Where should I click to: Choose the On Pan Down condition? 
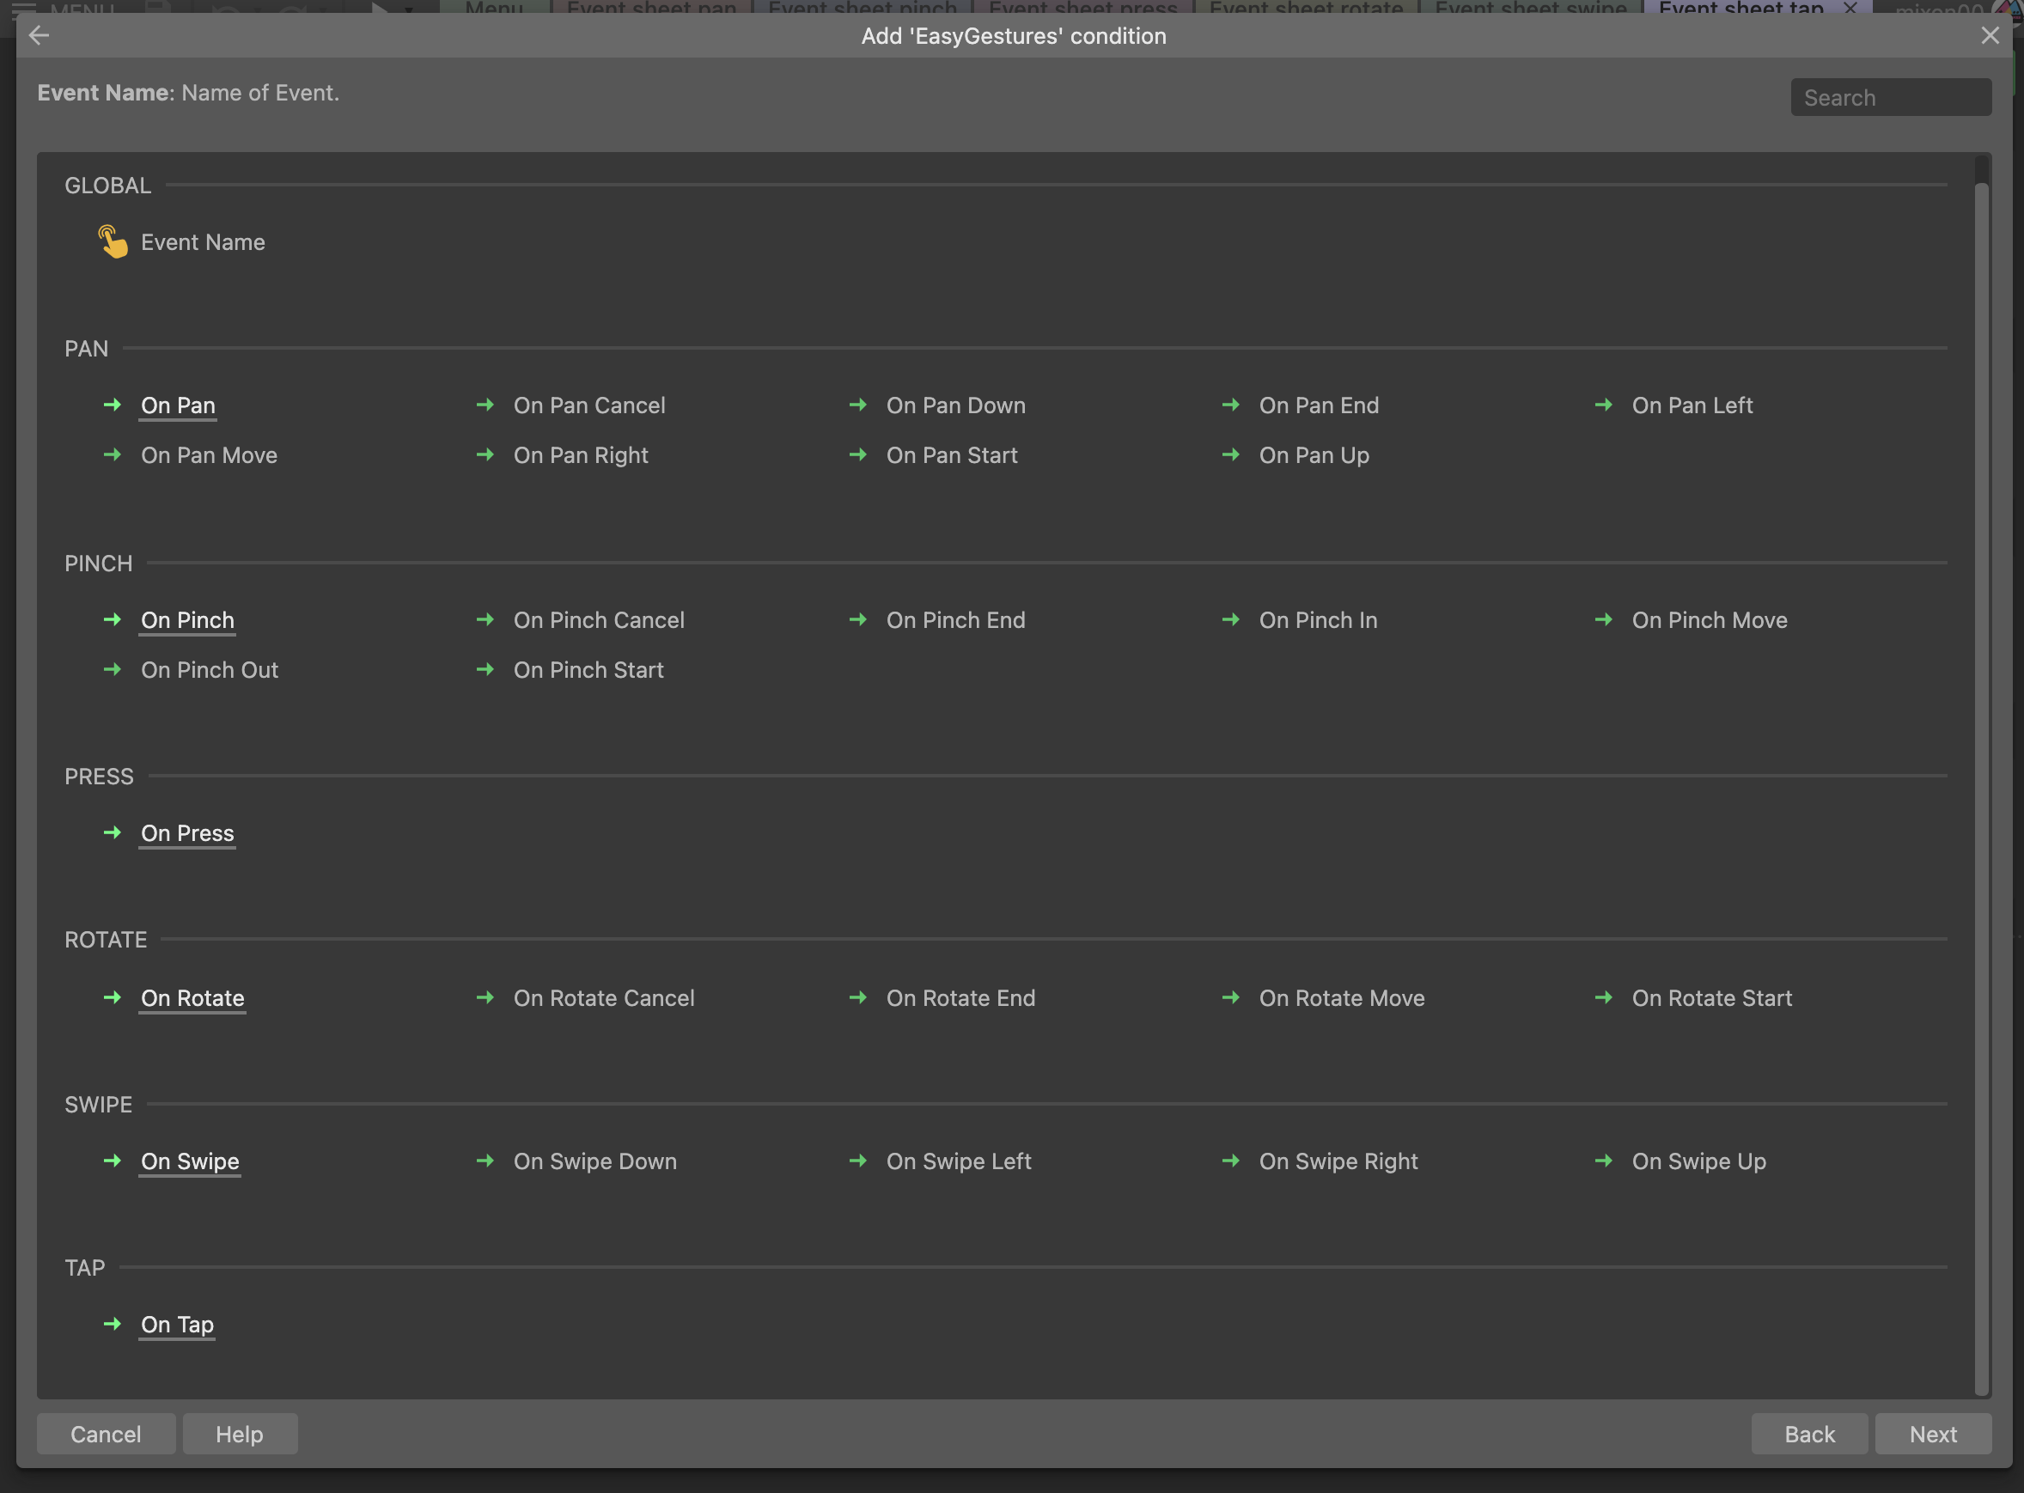(955, 405)
